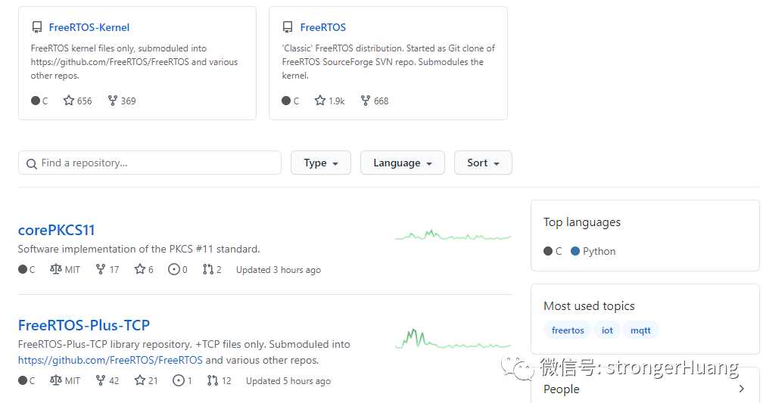Viewport: 763px width, 403px height.
Task: Expand the People section chevron
Action: (x=741, y=389)
